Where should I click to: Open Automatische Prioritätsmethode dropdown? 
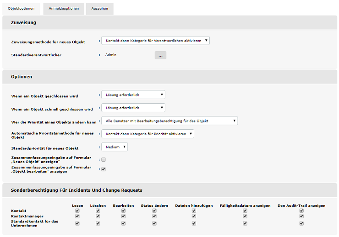[148, 134]
